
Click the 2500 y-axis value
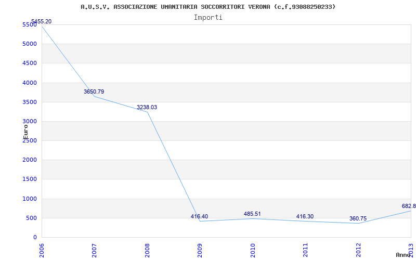[x=30, y=140]
